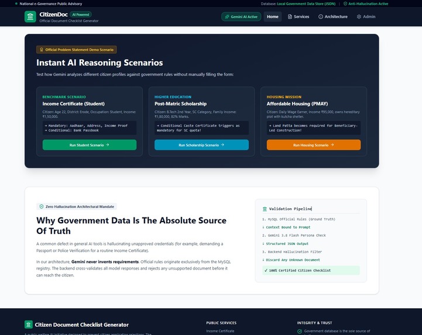
Task: Click Local Government Data Store (JSON) text
Action: coord(306,4)
